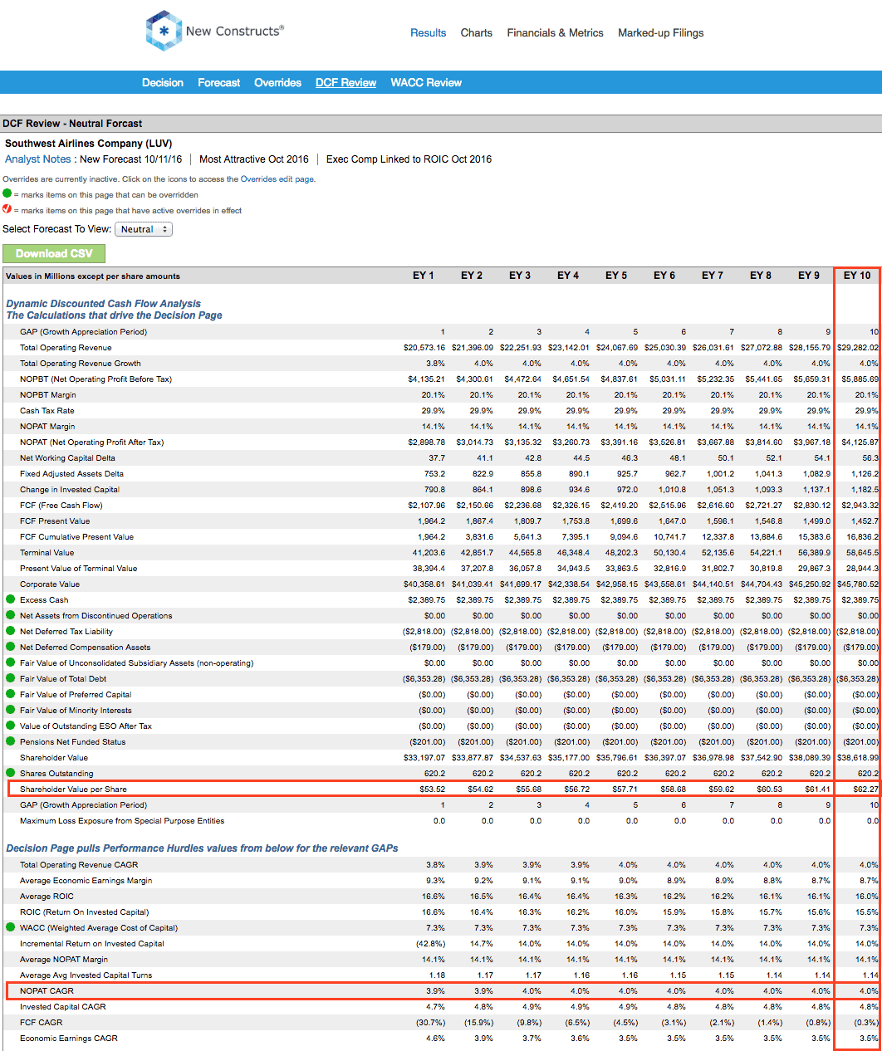Click the Decision Page Performance Hurdles heading

click(x=203, y=848)
